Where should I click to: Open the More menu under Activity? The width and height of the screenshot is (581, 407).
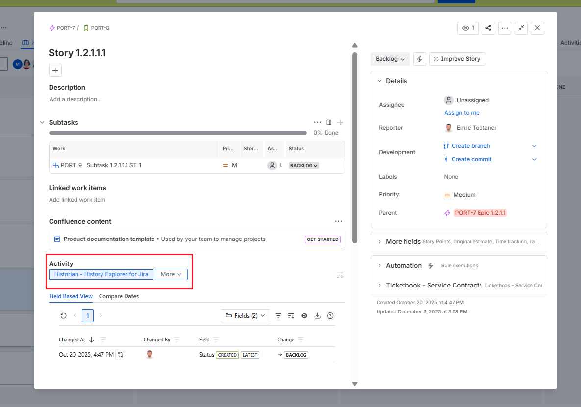pyautogui.click(x=171, y=274)
